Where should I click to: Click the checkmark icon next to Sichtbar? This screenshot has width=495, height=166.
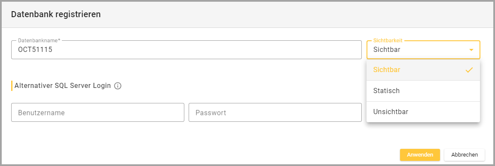point(469,70)
